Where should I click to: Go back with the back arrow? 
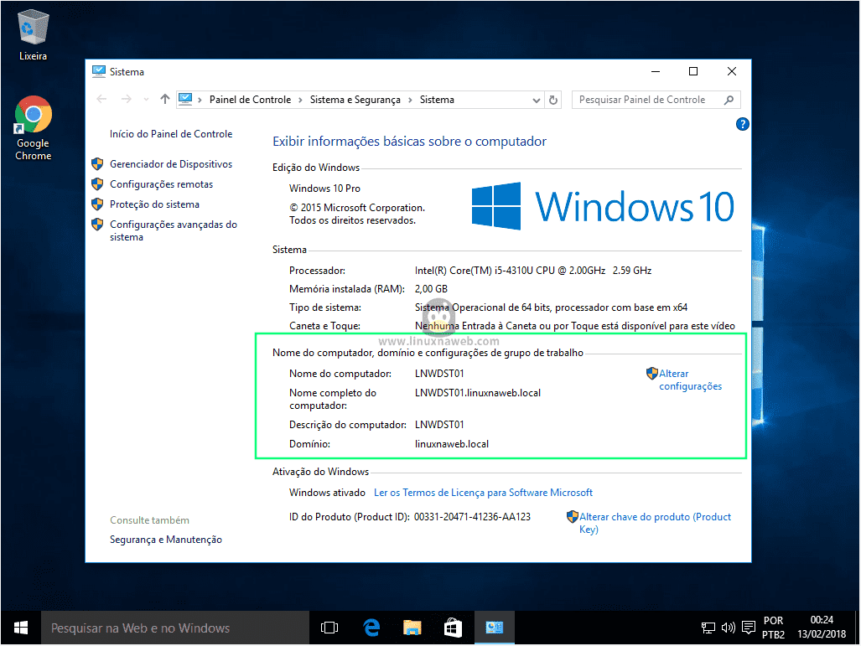point(101,100)
